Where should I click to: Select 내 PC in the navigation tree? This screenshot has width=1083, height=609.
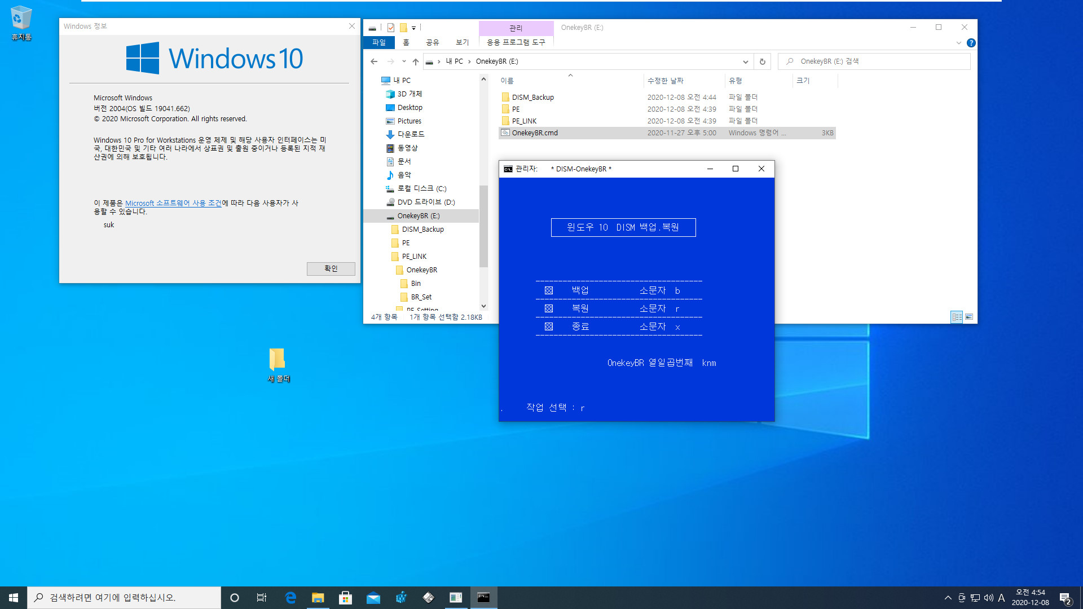pos(402,81)
